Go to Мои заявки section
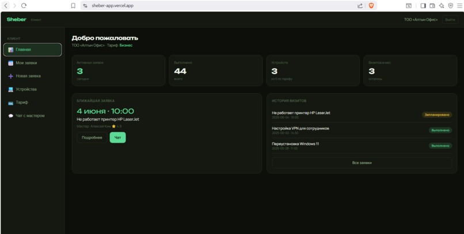The image size is (464, 234). point(33,63)
